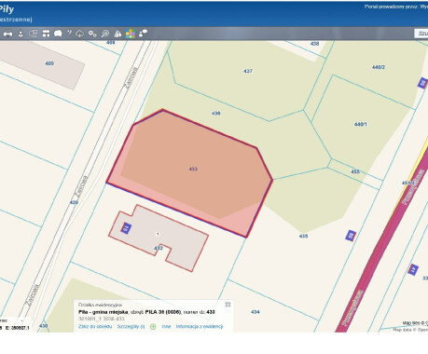Image resolution: width=428 pixels, height=354 pixels.
Task: Click the user comment bubble icon
Action: pyautogui.click(x=143, y=34)
